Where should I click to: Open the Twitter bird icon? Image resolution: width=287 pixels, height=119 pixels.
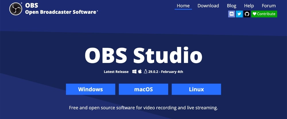coord(239,14)
